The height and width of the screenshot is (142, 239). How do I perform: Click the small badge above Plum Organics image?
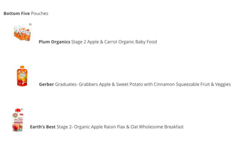click(30, 24)
